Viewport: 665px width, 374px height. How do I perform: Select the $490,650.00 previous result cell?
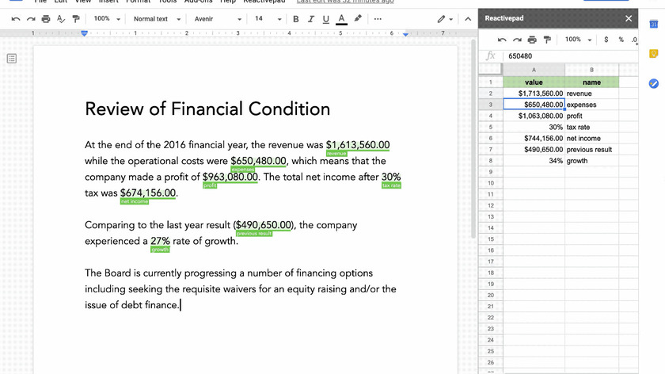[534, 150]
